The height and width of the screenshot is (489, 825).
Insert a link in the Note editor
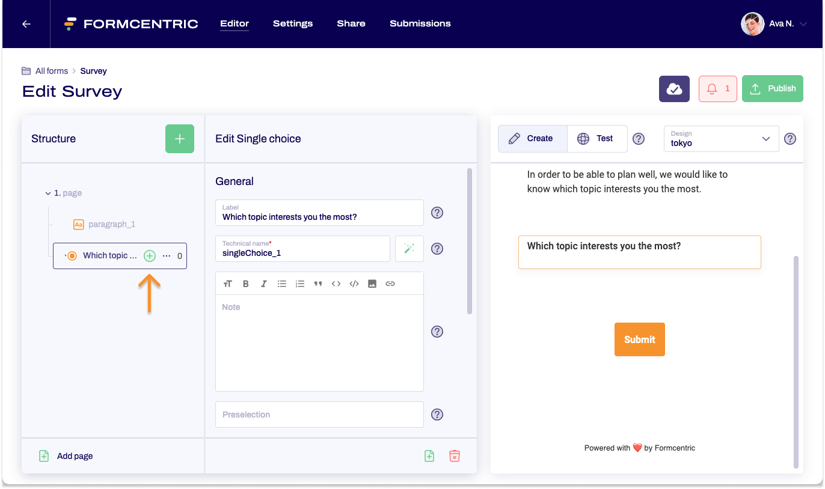[390, 284]
